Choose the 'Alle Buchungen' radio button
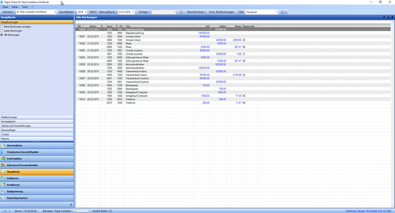 [x=2, y=35]
